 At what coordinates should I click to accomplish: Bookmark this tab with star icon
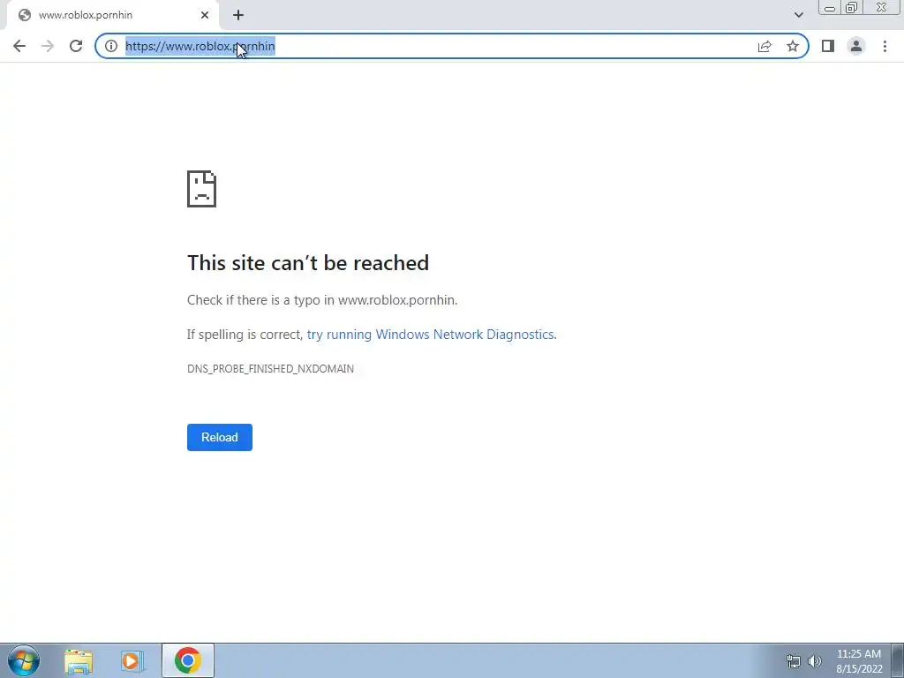pyautogui.click(x=793, y=46)
